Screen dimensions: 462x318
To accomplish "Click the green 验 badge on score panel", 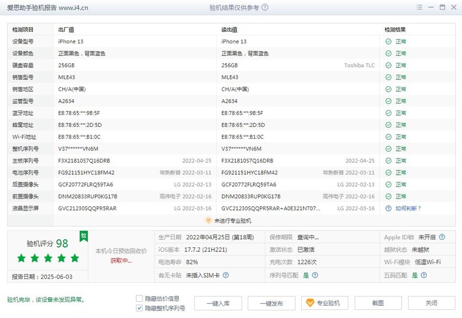I will point(84,236).
